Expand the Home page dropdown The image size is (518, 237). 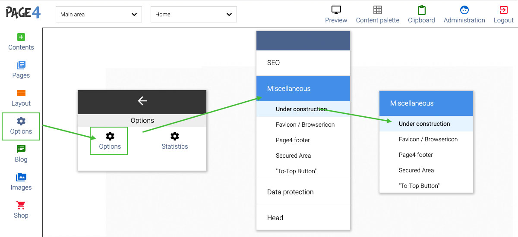pos(194,14)
